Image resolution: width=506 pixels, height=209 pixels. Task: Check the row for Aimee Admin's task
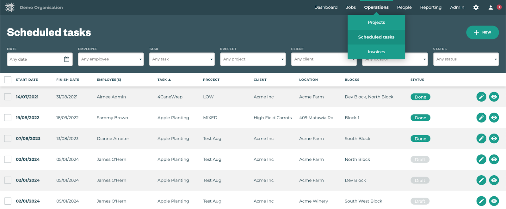8,97
